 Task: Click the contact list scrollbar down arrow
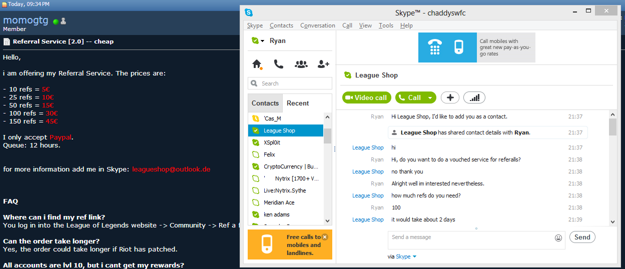327,220
